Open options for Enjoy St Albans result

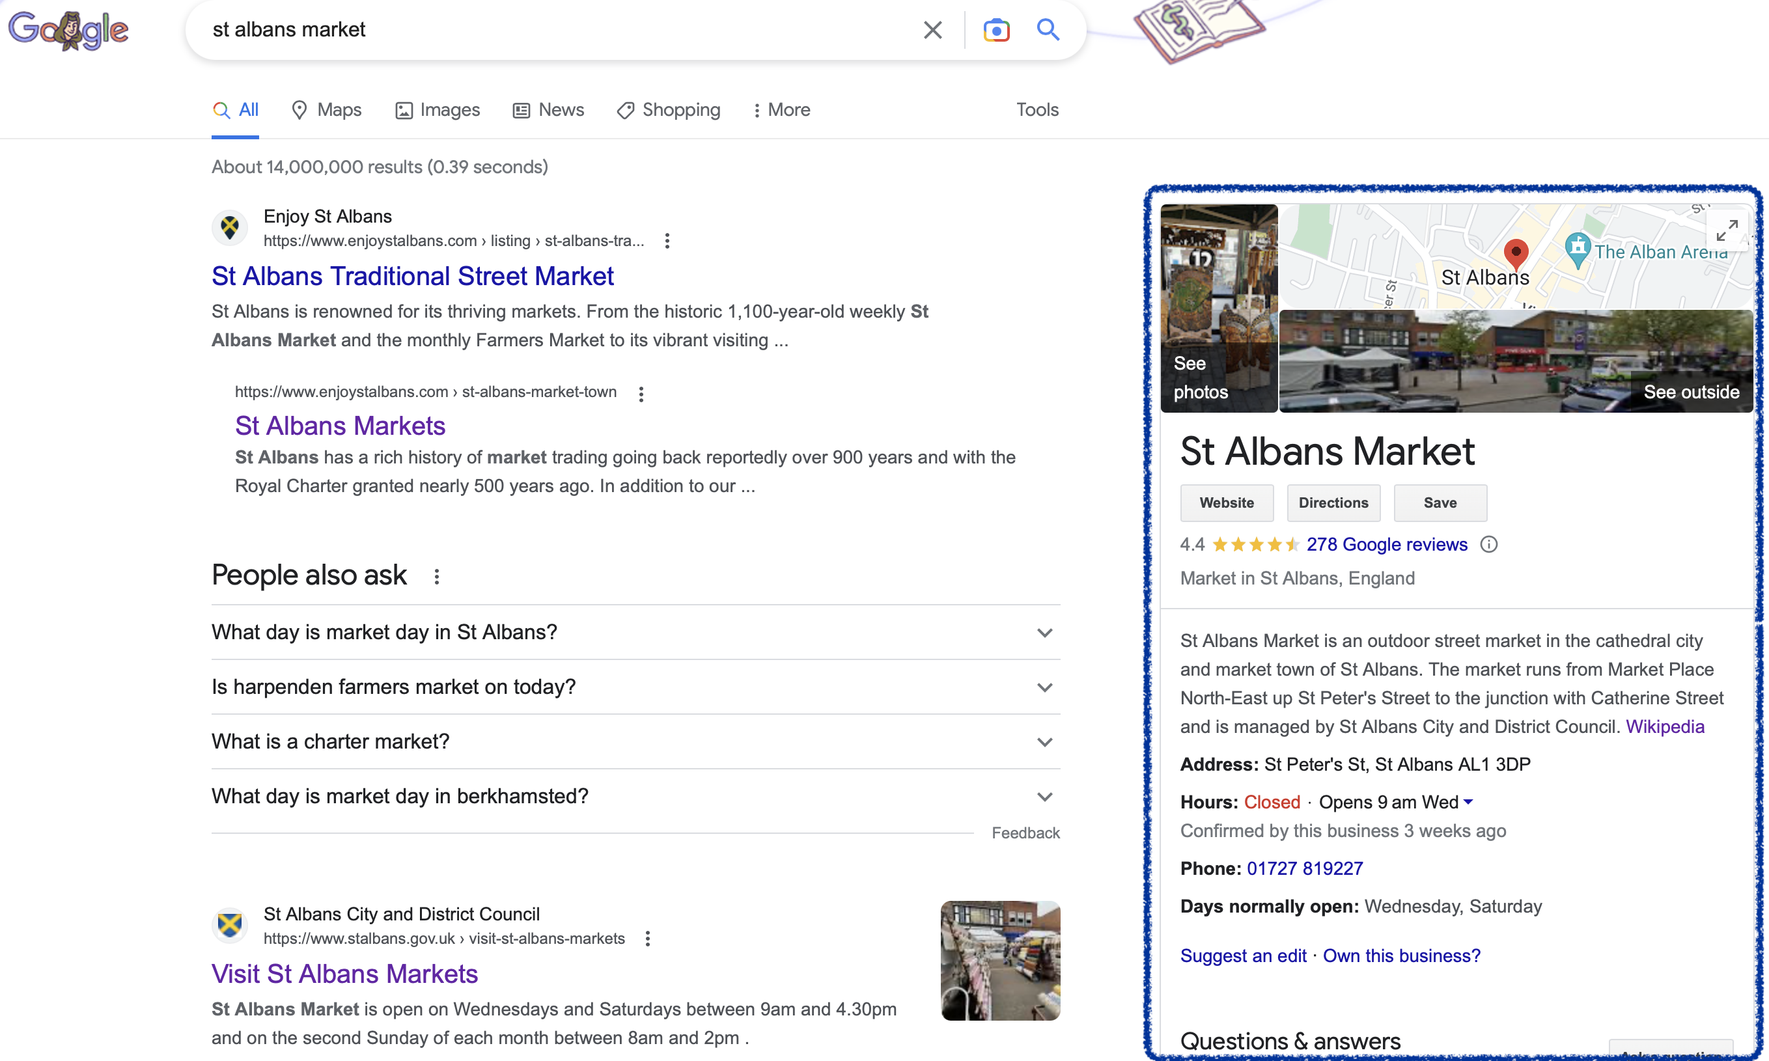tap(667, 241)
